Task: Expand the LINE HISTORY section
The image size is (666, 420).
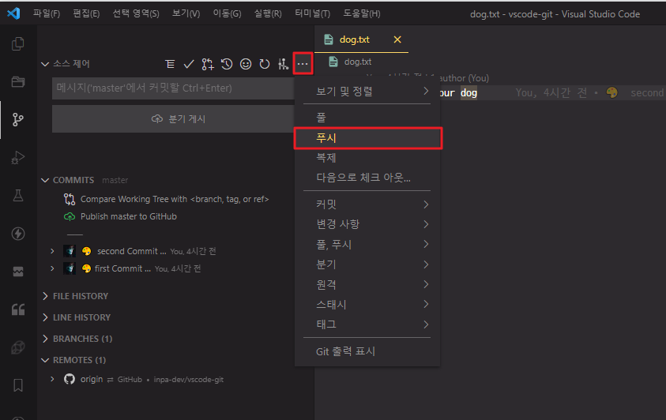Action: (45, 317)
